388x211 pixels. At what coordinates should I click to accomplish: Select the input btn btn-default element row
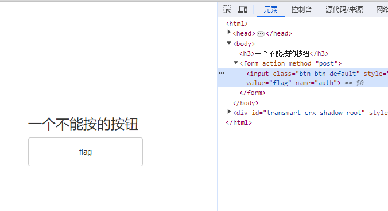click(x=302, y=78)
